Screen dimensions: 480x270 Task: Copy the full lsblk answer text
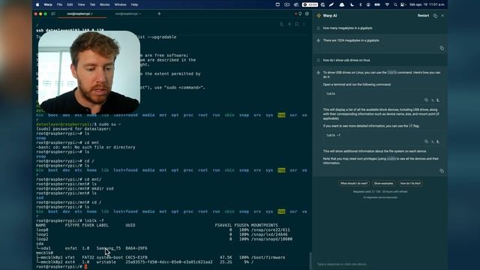(442, 171)
